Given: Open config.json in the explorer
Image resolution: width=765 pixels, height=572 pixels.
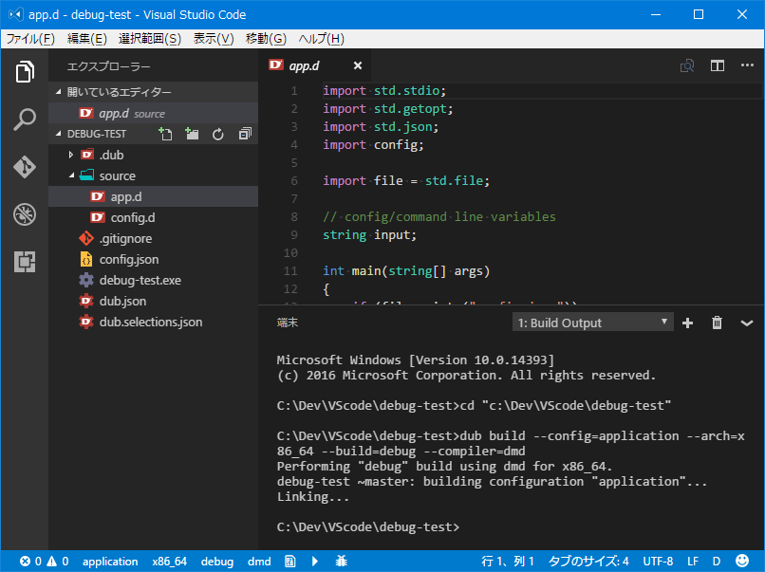Looking at the screenshot, I should (x=154, y=259).
